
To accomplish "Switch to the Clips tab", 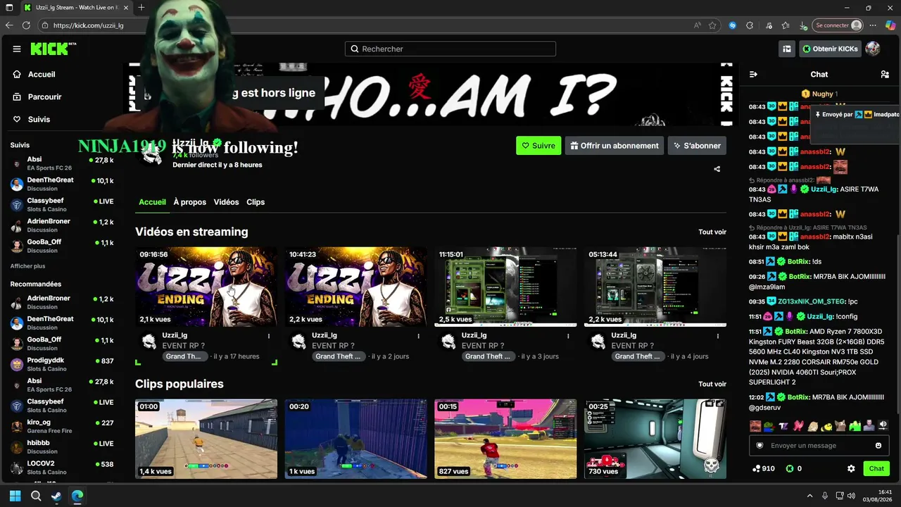I will pyautogui.click(x=256, y=202).
